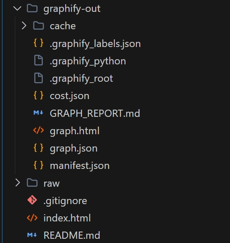The image size is (230, 243).
Task: Open manifest.json file
Action: click(80, 166)
